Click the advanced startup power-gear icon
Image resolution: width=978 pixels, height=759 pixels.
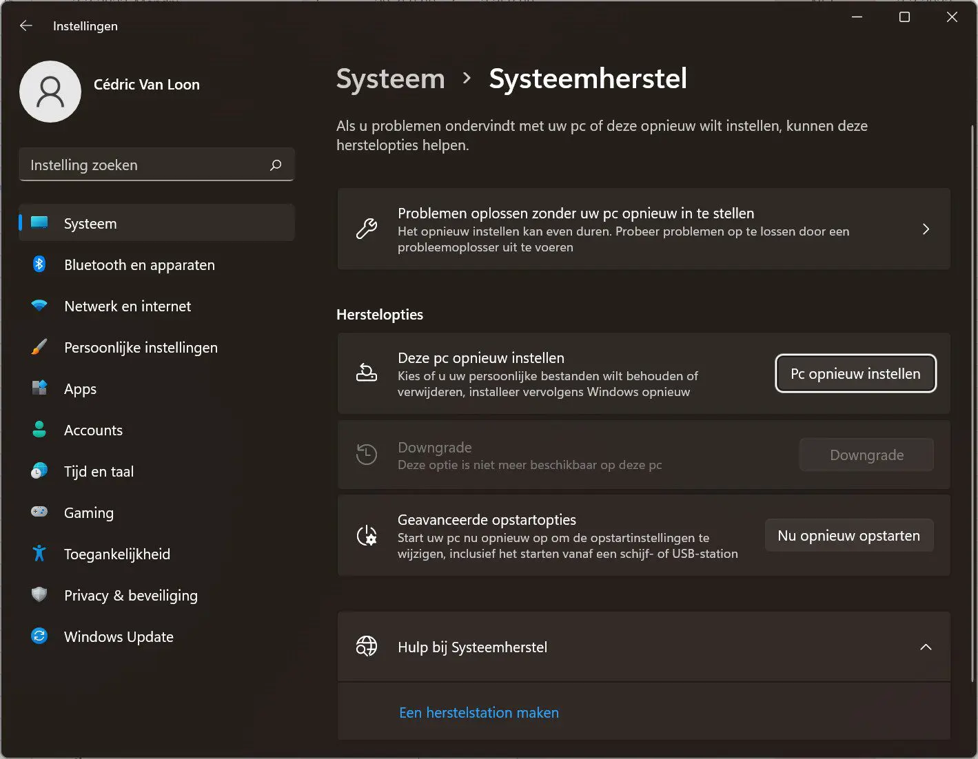366,535
